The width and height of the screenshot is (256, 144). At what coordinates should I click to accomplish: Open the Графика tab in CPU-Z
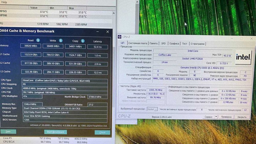pos(174,43)
